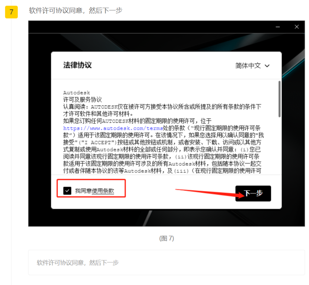Image resolution: width=309 pixels, height=285 pixels.
Task: Click the 许可及服务协议 agreement title text
Action: coord(82,100)
